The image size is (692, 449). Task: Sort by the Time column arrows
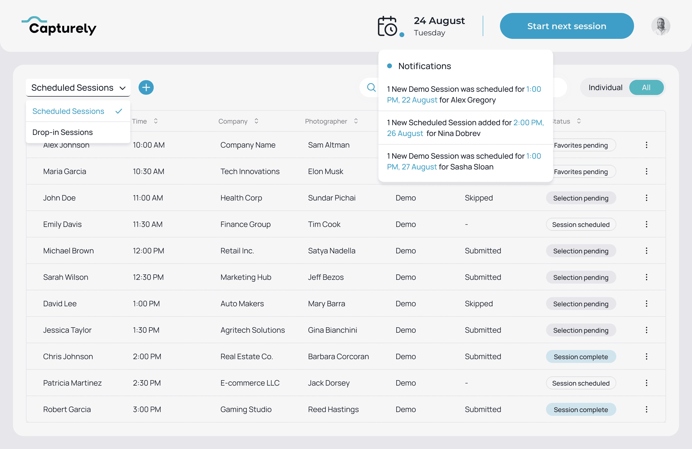156,121
